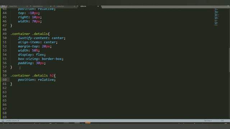This screenshot has width=230, height=129.
Task: Click line number 49 in the gutter
Action: tap(5, 34)
